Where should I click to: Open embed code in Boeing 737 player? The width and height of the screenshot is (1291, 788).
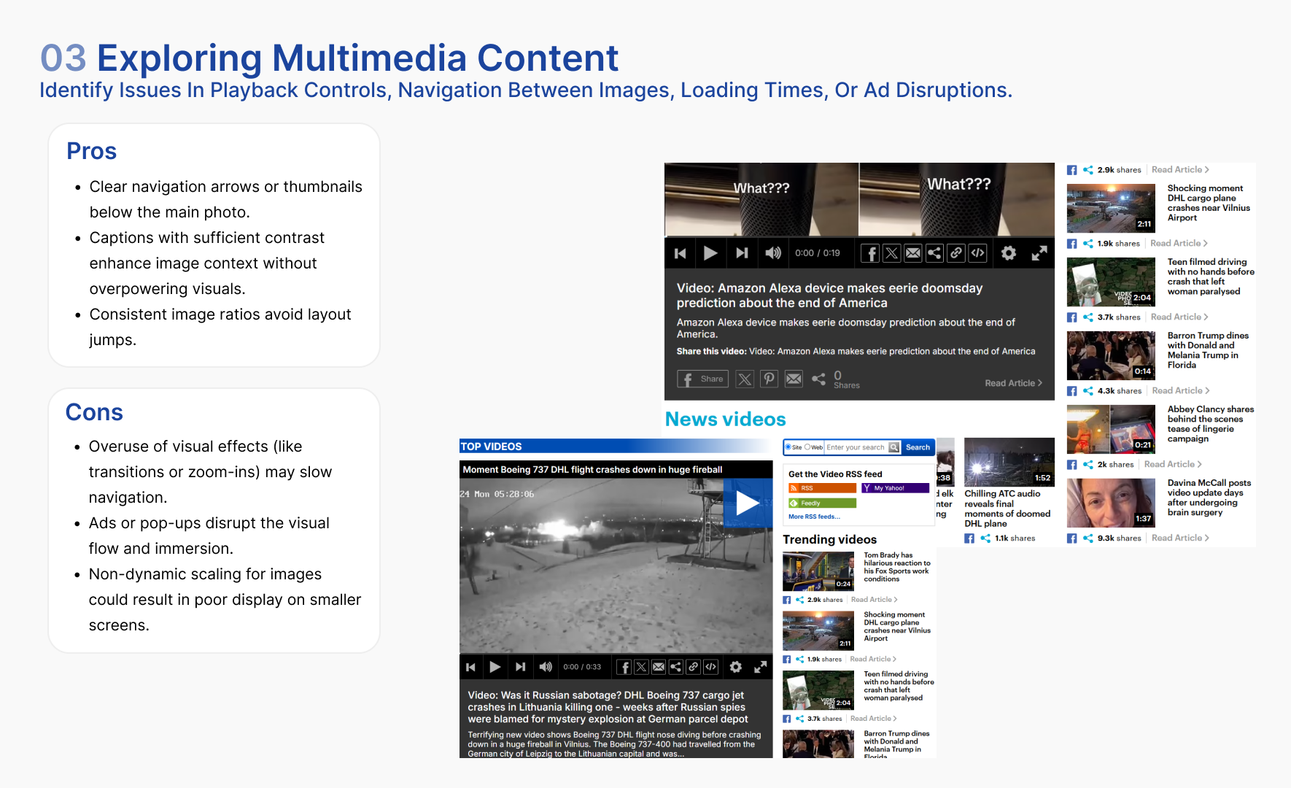(711, 667)
